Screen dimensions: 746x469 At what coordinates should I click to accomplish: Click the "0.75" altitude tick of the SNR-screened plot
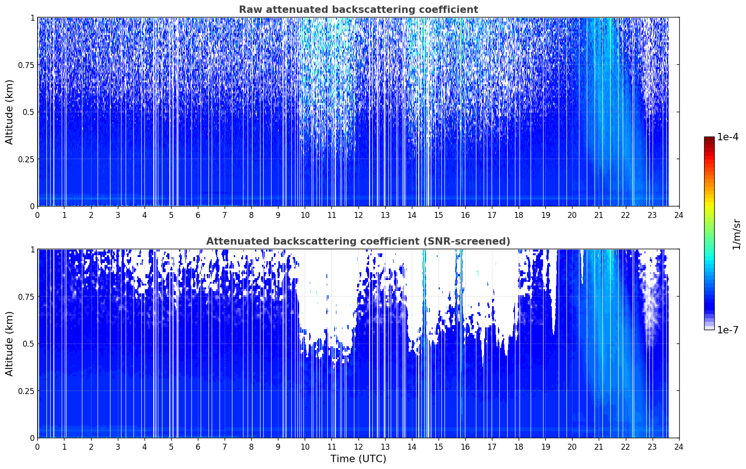[27, 297]
